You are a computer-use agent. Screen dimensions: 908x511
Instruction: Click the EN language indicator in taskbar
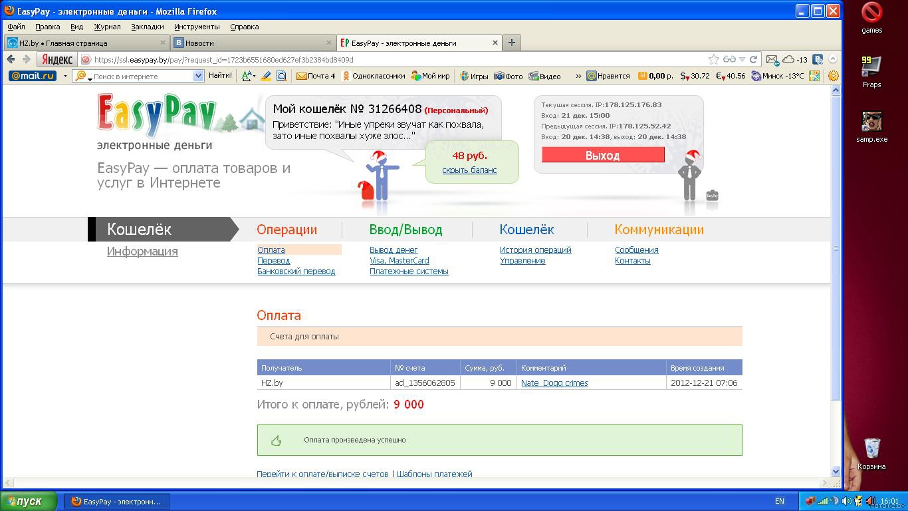point(779,501)
